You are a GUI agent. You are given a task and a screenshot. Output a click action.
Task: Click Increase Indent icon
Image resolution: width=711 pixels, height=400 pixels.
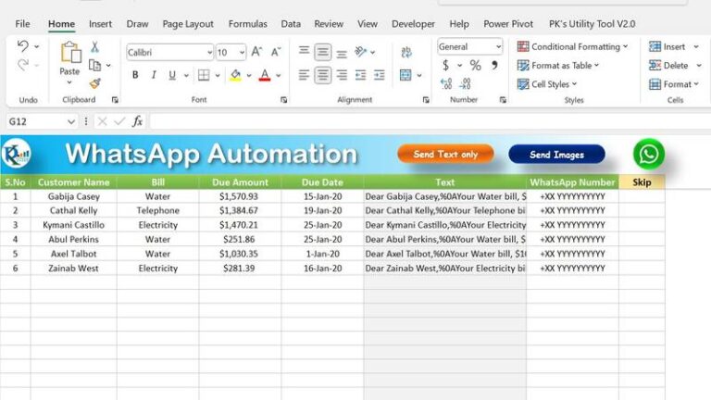pos(379,75)
